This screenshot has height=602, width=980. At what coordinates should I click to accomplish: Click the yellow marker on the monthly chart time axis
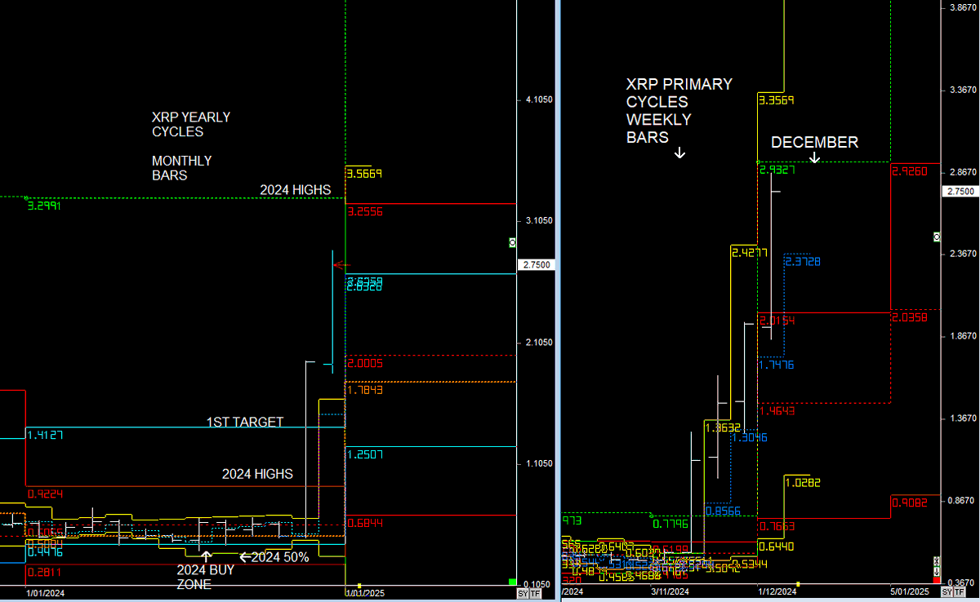pyautogui.click(x=359, y=584)
